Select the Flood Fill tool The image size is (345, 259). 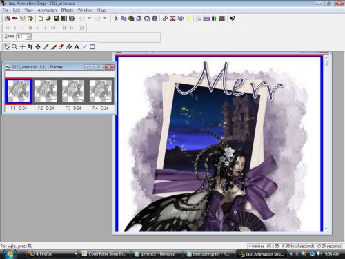[x=69, y=47]
